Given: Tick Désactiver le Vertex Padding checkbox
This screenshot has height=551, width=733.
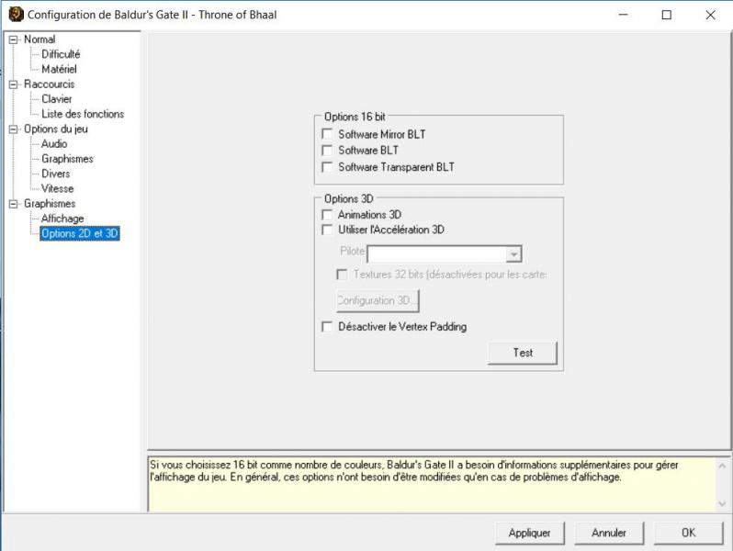Looking at the screenshot, I should [327, 327].
